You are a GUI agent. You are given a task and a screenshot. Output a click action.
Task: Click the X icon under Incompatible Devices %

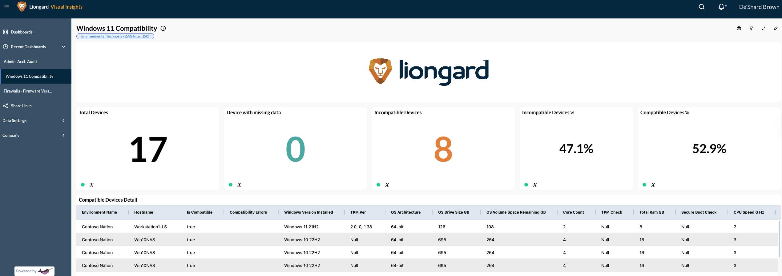535,185
